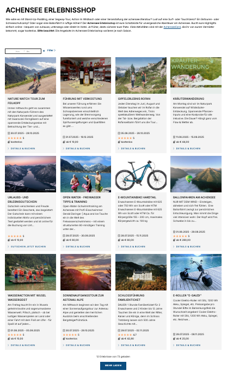The image size is (227, 376).
Task: Load more results with Mehr laden button
Action: pyautogui.click(x=113, y=366)
